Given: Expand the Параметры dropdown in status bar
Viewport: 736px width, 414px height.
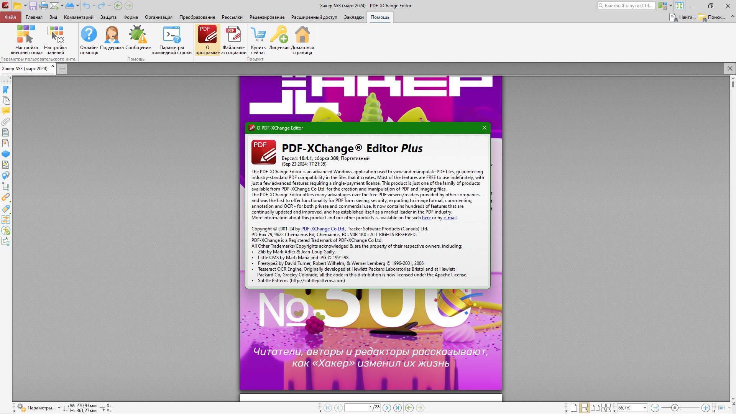Looking at the screenshot, I should coord(59,408).
